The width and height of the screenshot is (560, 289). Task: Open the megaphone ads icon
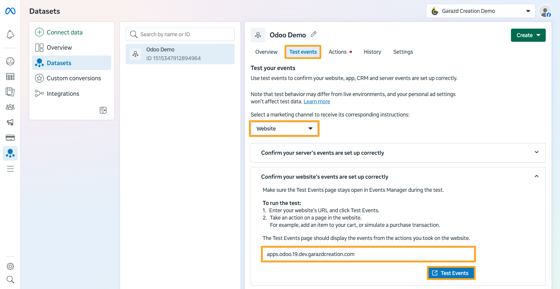tap(10, 122)
